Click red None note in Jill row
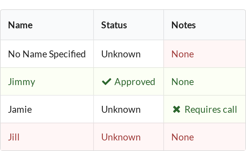The width and height of the screenshot is (246, 151). coord(183,137)
